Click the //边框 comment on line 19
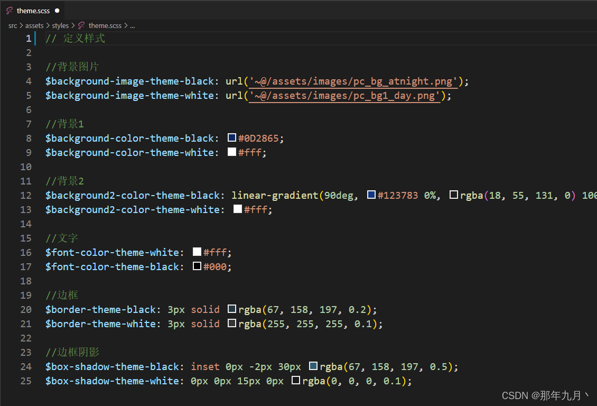This screenshot has width=597, height=406. 62,295
